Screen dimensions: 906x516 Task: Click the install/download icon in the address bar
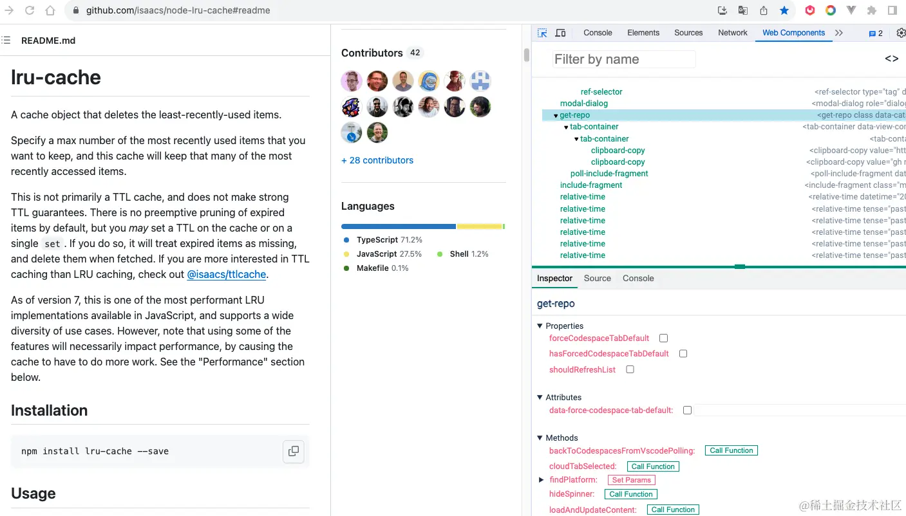click(x=722, y=10)
